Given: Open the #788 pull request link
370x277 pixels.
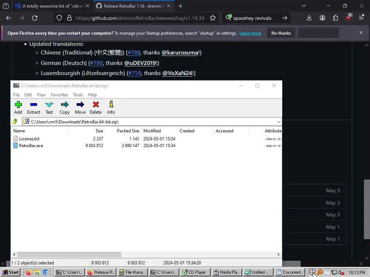Looking at the screenshot, I should (134, 53).
